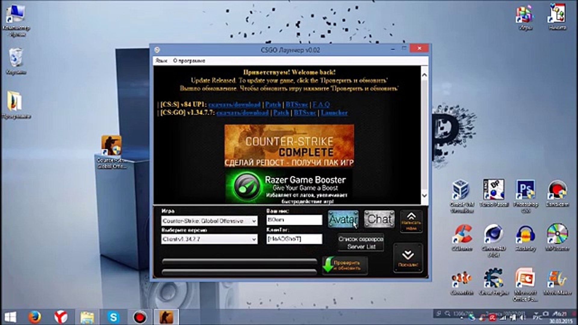Open the server list button

pos(361,243)
